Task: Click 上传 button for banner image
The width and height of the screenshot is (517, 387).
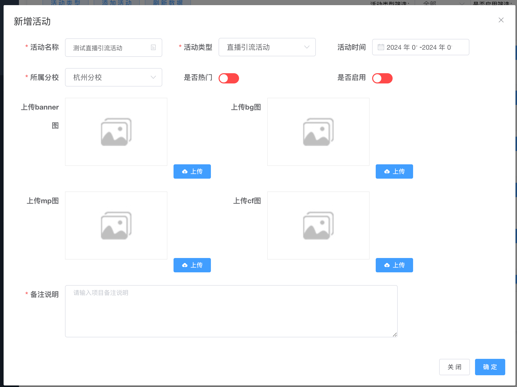Action: pos(192,171)
